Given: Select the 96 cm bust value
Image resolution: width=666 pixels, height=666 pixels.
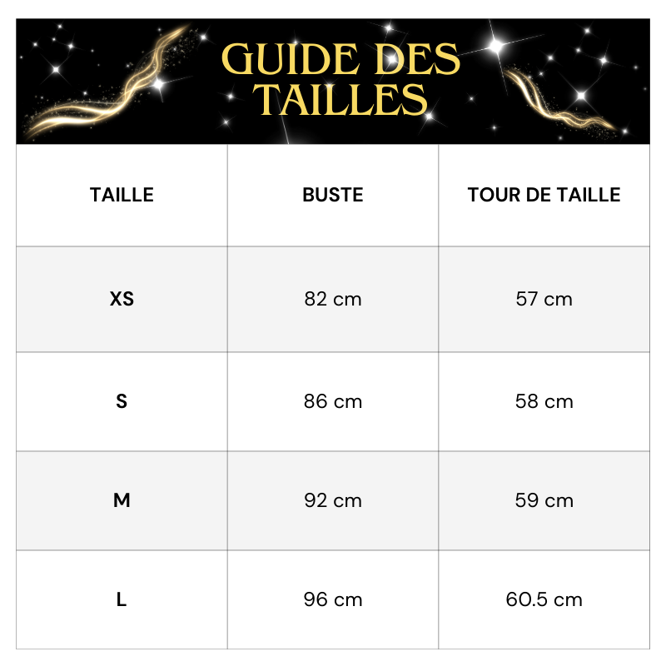Looking at the screenshot, I should [332, 599].
